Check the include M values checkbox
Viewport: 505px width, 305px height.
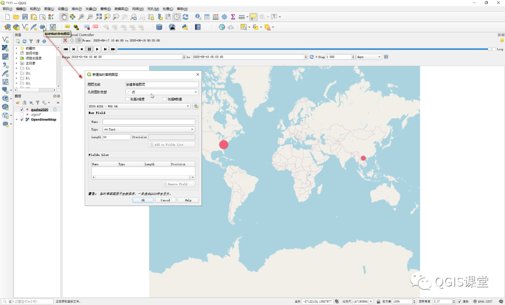[x=165, y=99]
